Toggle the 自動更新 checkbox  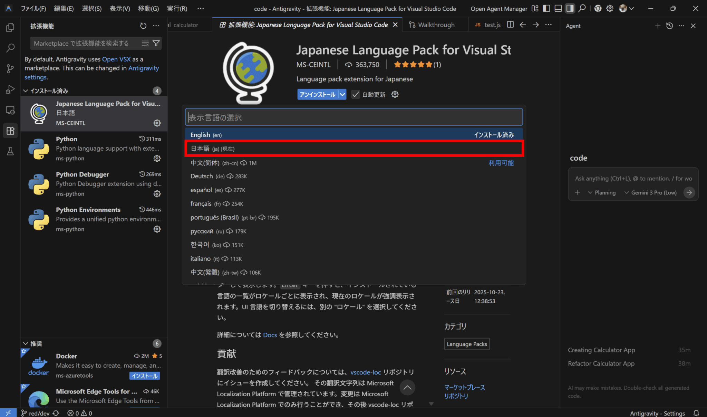(356, 94)
